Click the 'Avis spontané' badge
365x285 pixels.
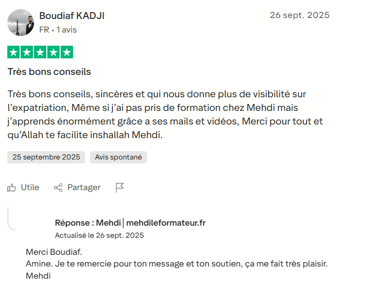click(x=118, y=157)
